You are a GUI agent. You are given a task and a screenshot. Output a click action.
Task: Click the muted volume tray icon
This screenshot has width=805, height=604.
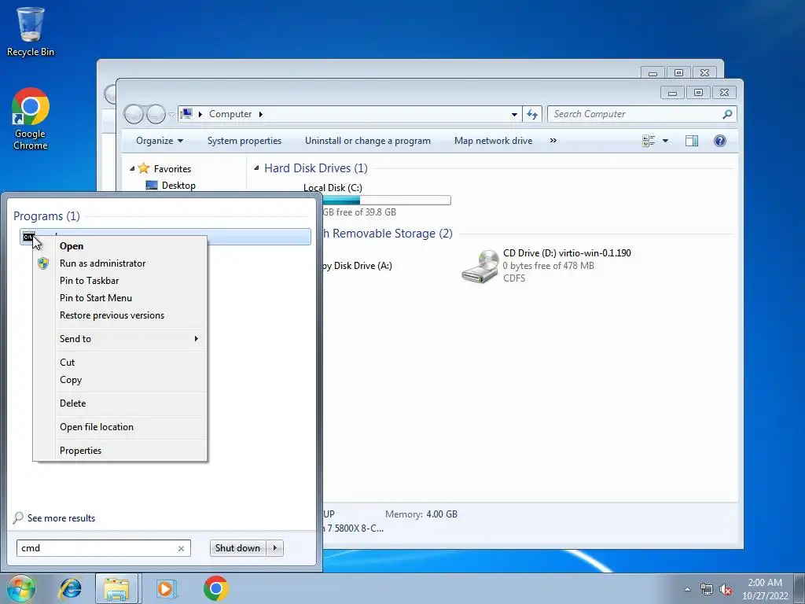[726, 589]
